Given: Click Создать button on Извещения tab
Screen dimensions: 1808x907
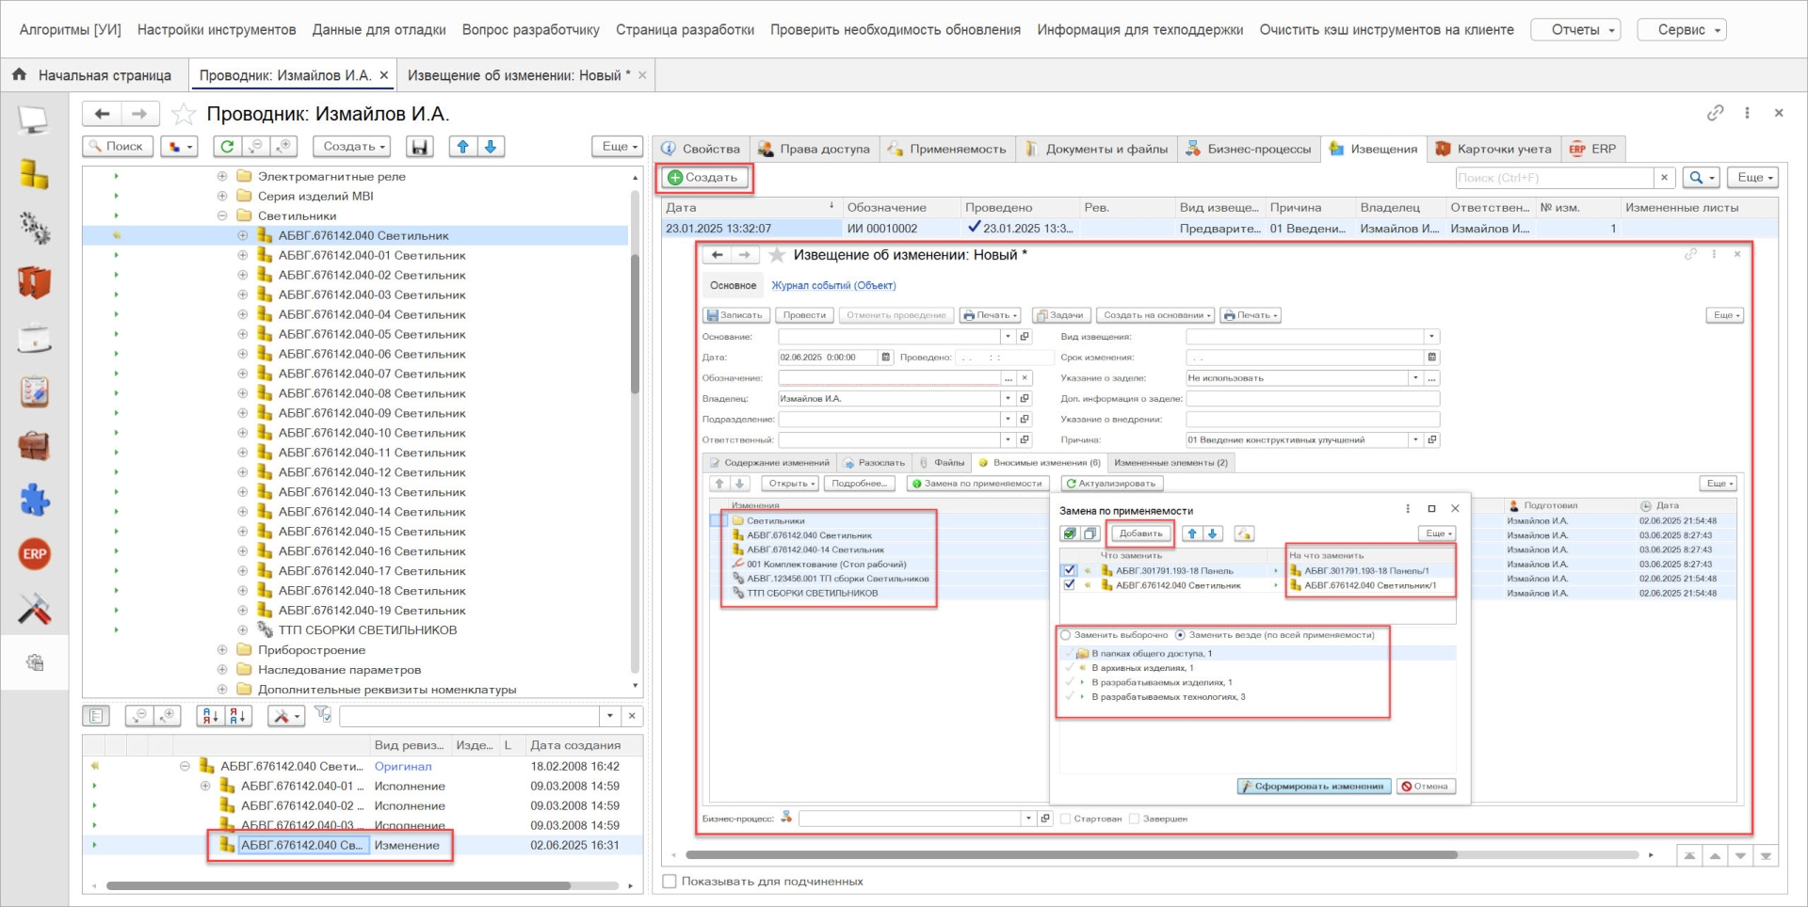Looking at the screenshot, I should pyautogui.click(x=703, y=177).
